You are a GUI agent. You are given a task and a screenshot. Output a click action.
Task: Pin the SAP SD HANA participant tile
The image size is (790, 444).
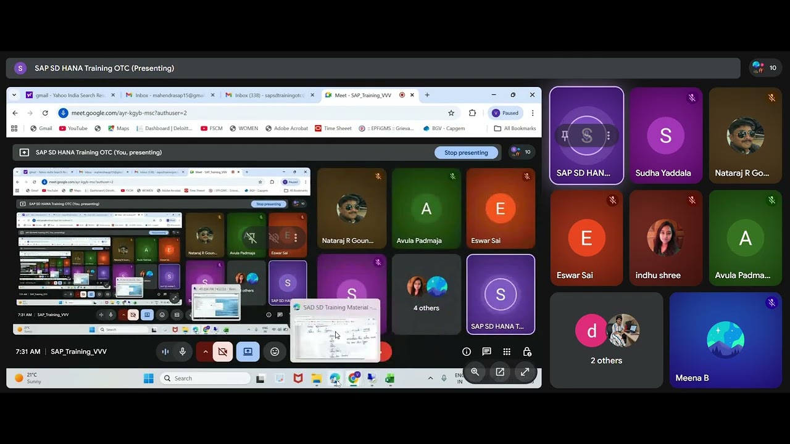point(565,136)
